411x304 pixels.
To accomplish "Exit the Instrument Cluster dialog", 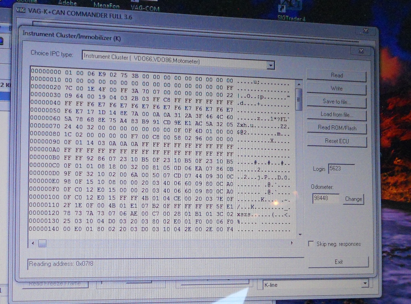I will click(x=339, y=262).
